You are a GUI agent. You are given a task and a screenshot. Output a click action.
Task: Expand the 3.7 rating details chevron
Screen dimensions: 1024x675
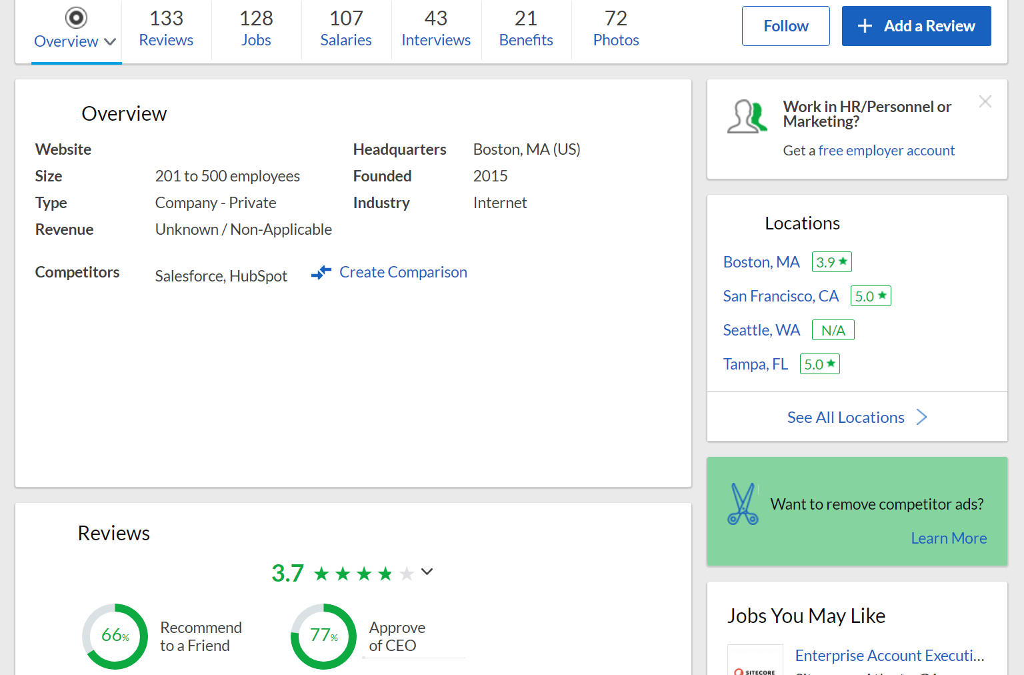tap(427, 572)
